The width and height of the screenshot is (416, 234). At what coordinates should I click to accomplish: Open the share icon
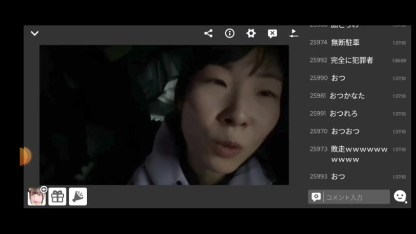(208, 33)
